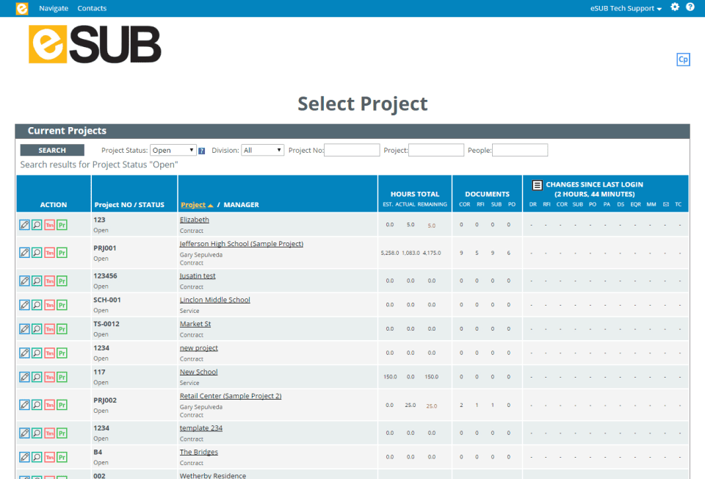Edit project 123456 Jusatin test via pencil
The height and width of the screenshot is (479, 705).
click(25, 281)
